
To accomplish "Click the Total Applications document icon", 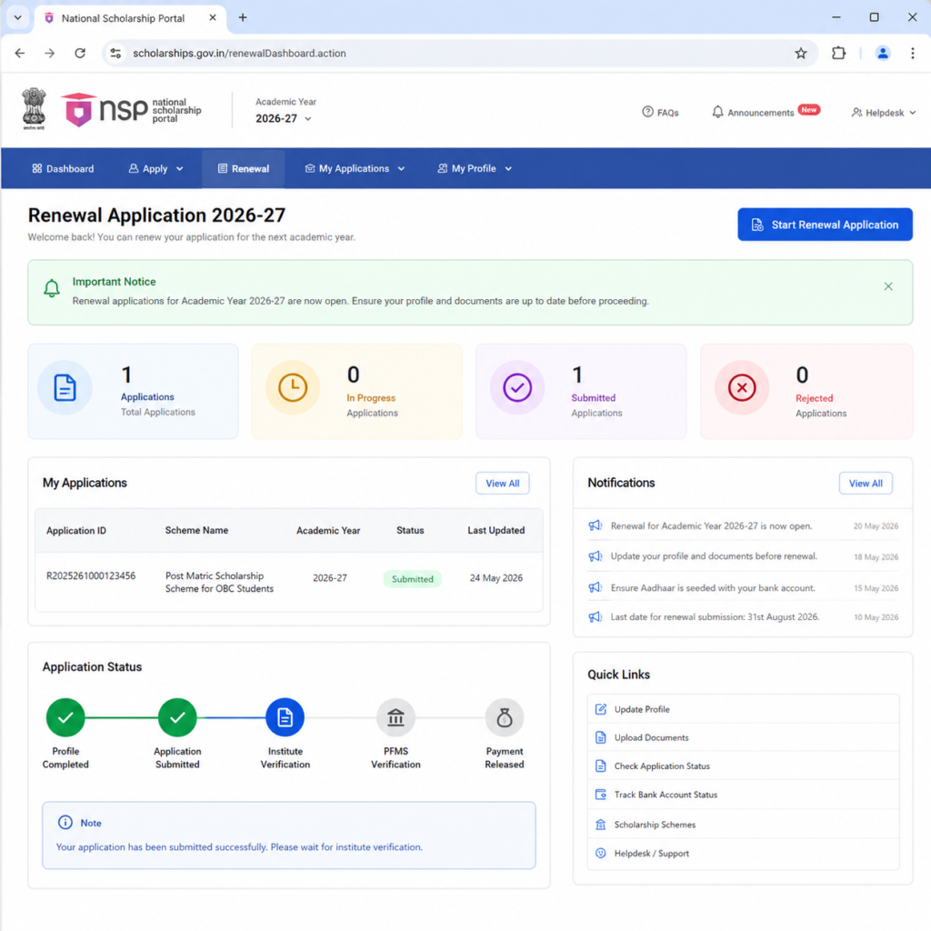I will pos(65,387).
